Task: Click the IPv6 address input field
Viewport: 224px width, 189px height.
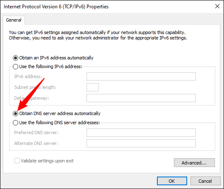Action: (141, 76)
